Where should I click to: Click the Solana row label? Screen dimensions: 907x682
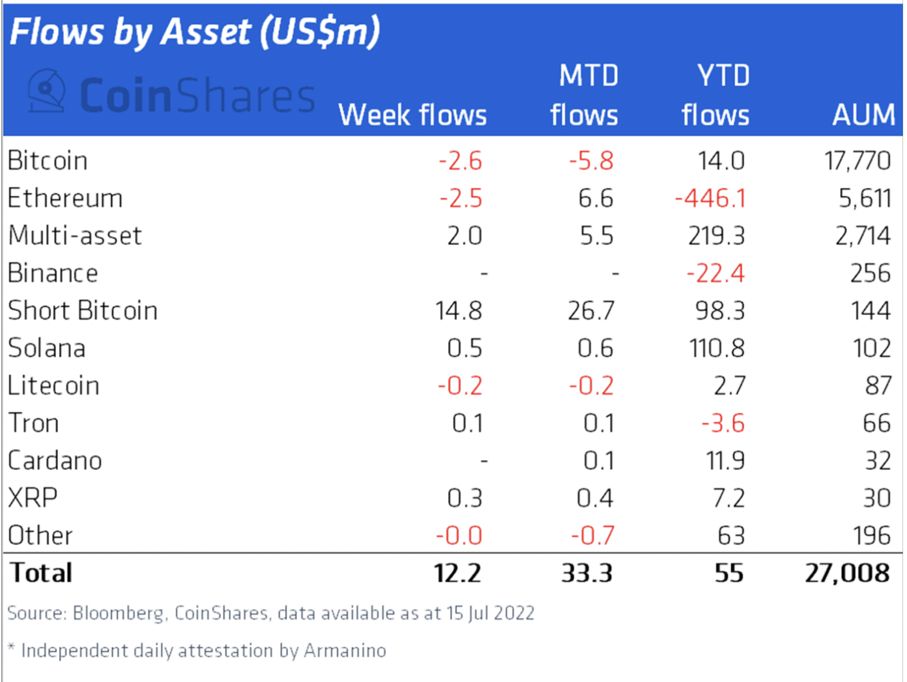click(47, 348)
